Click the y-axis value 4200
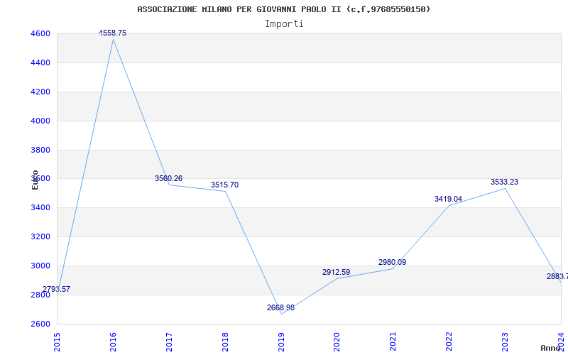 (x=40, y=92)
